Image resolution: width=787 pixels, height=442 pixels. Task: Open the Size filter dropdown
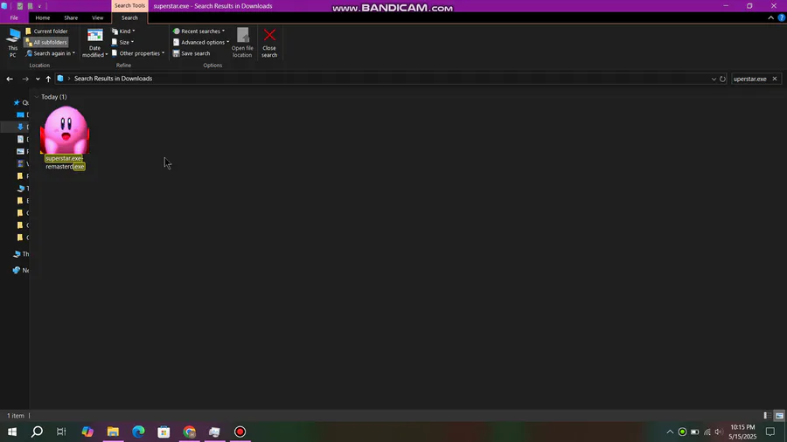pyautogui.click(x=122, y=42)
